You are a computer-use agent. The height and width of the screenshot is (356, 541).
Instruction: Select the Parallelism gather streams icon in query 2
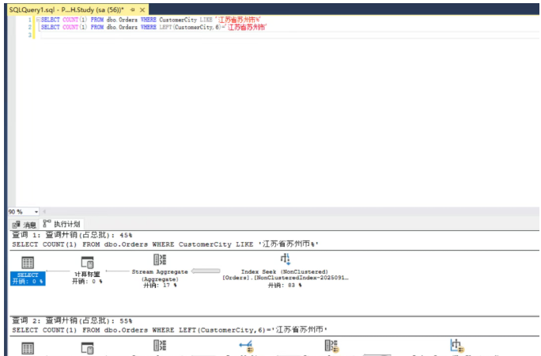click(x=246, y=346)
